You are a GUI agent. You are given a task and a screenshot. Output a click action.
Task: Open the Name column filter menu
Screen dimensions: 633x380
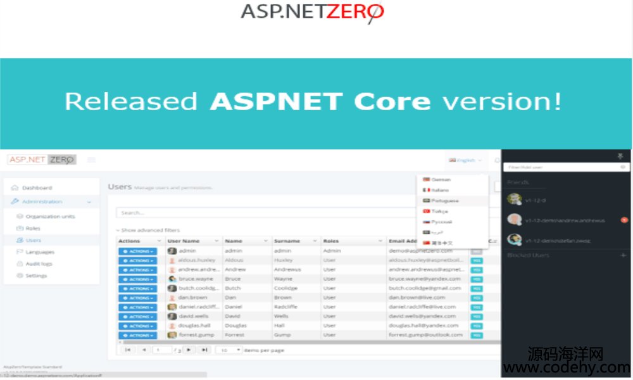point(266,241)
